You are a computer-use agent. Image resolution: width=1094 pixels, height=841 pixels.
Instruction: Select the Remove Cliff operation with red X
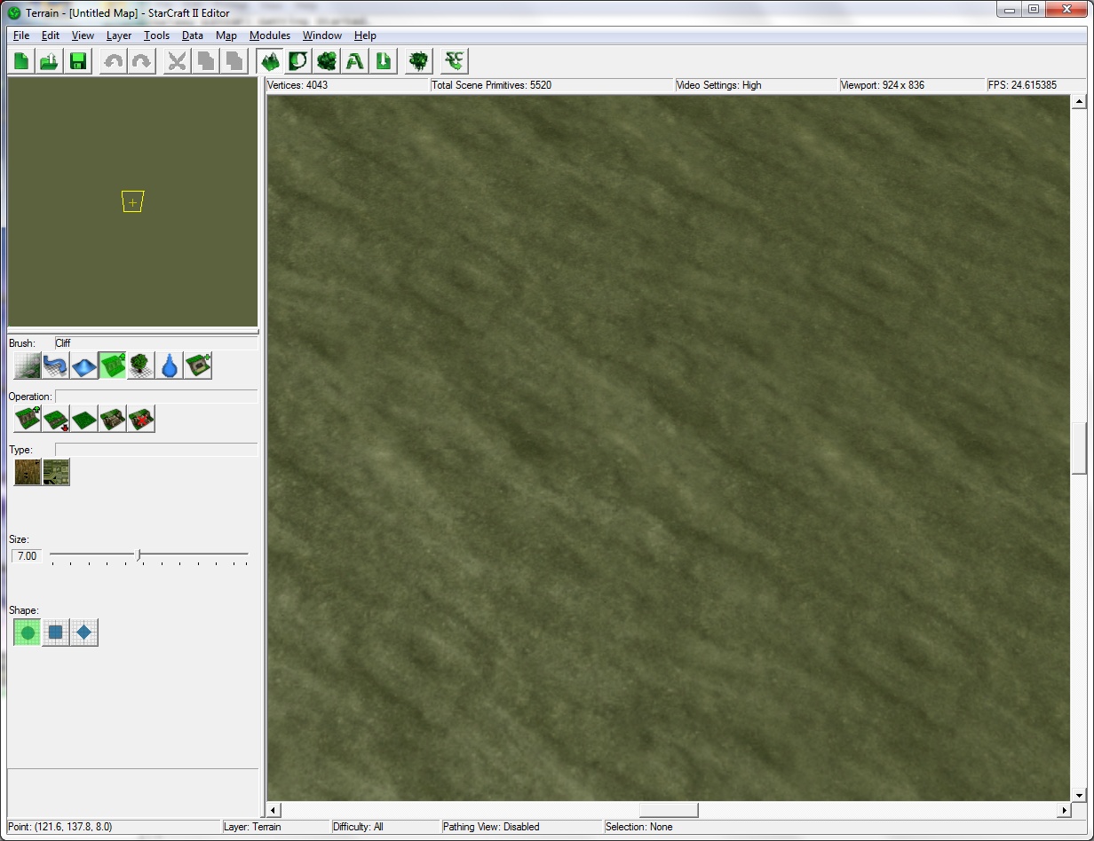click(x=141, y=419)
